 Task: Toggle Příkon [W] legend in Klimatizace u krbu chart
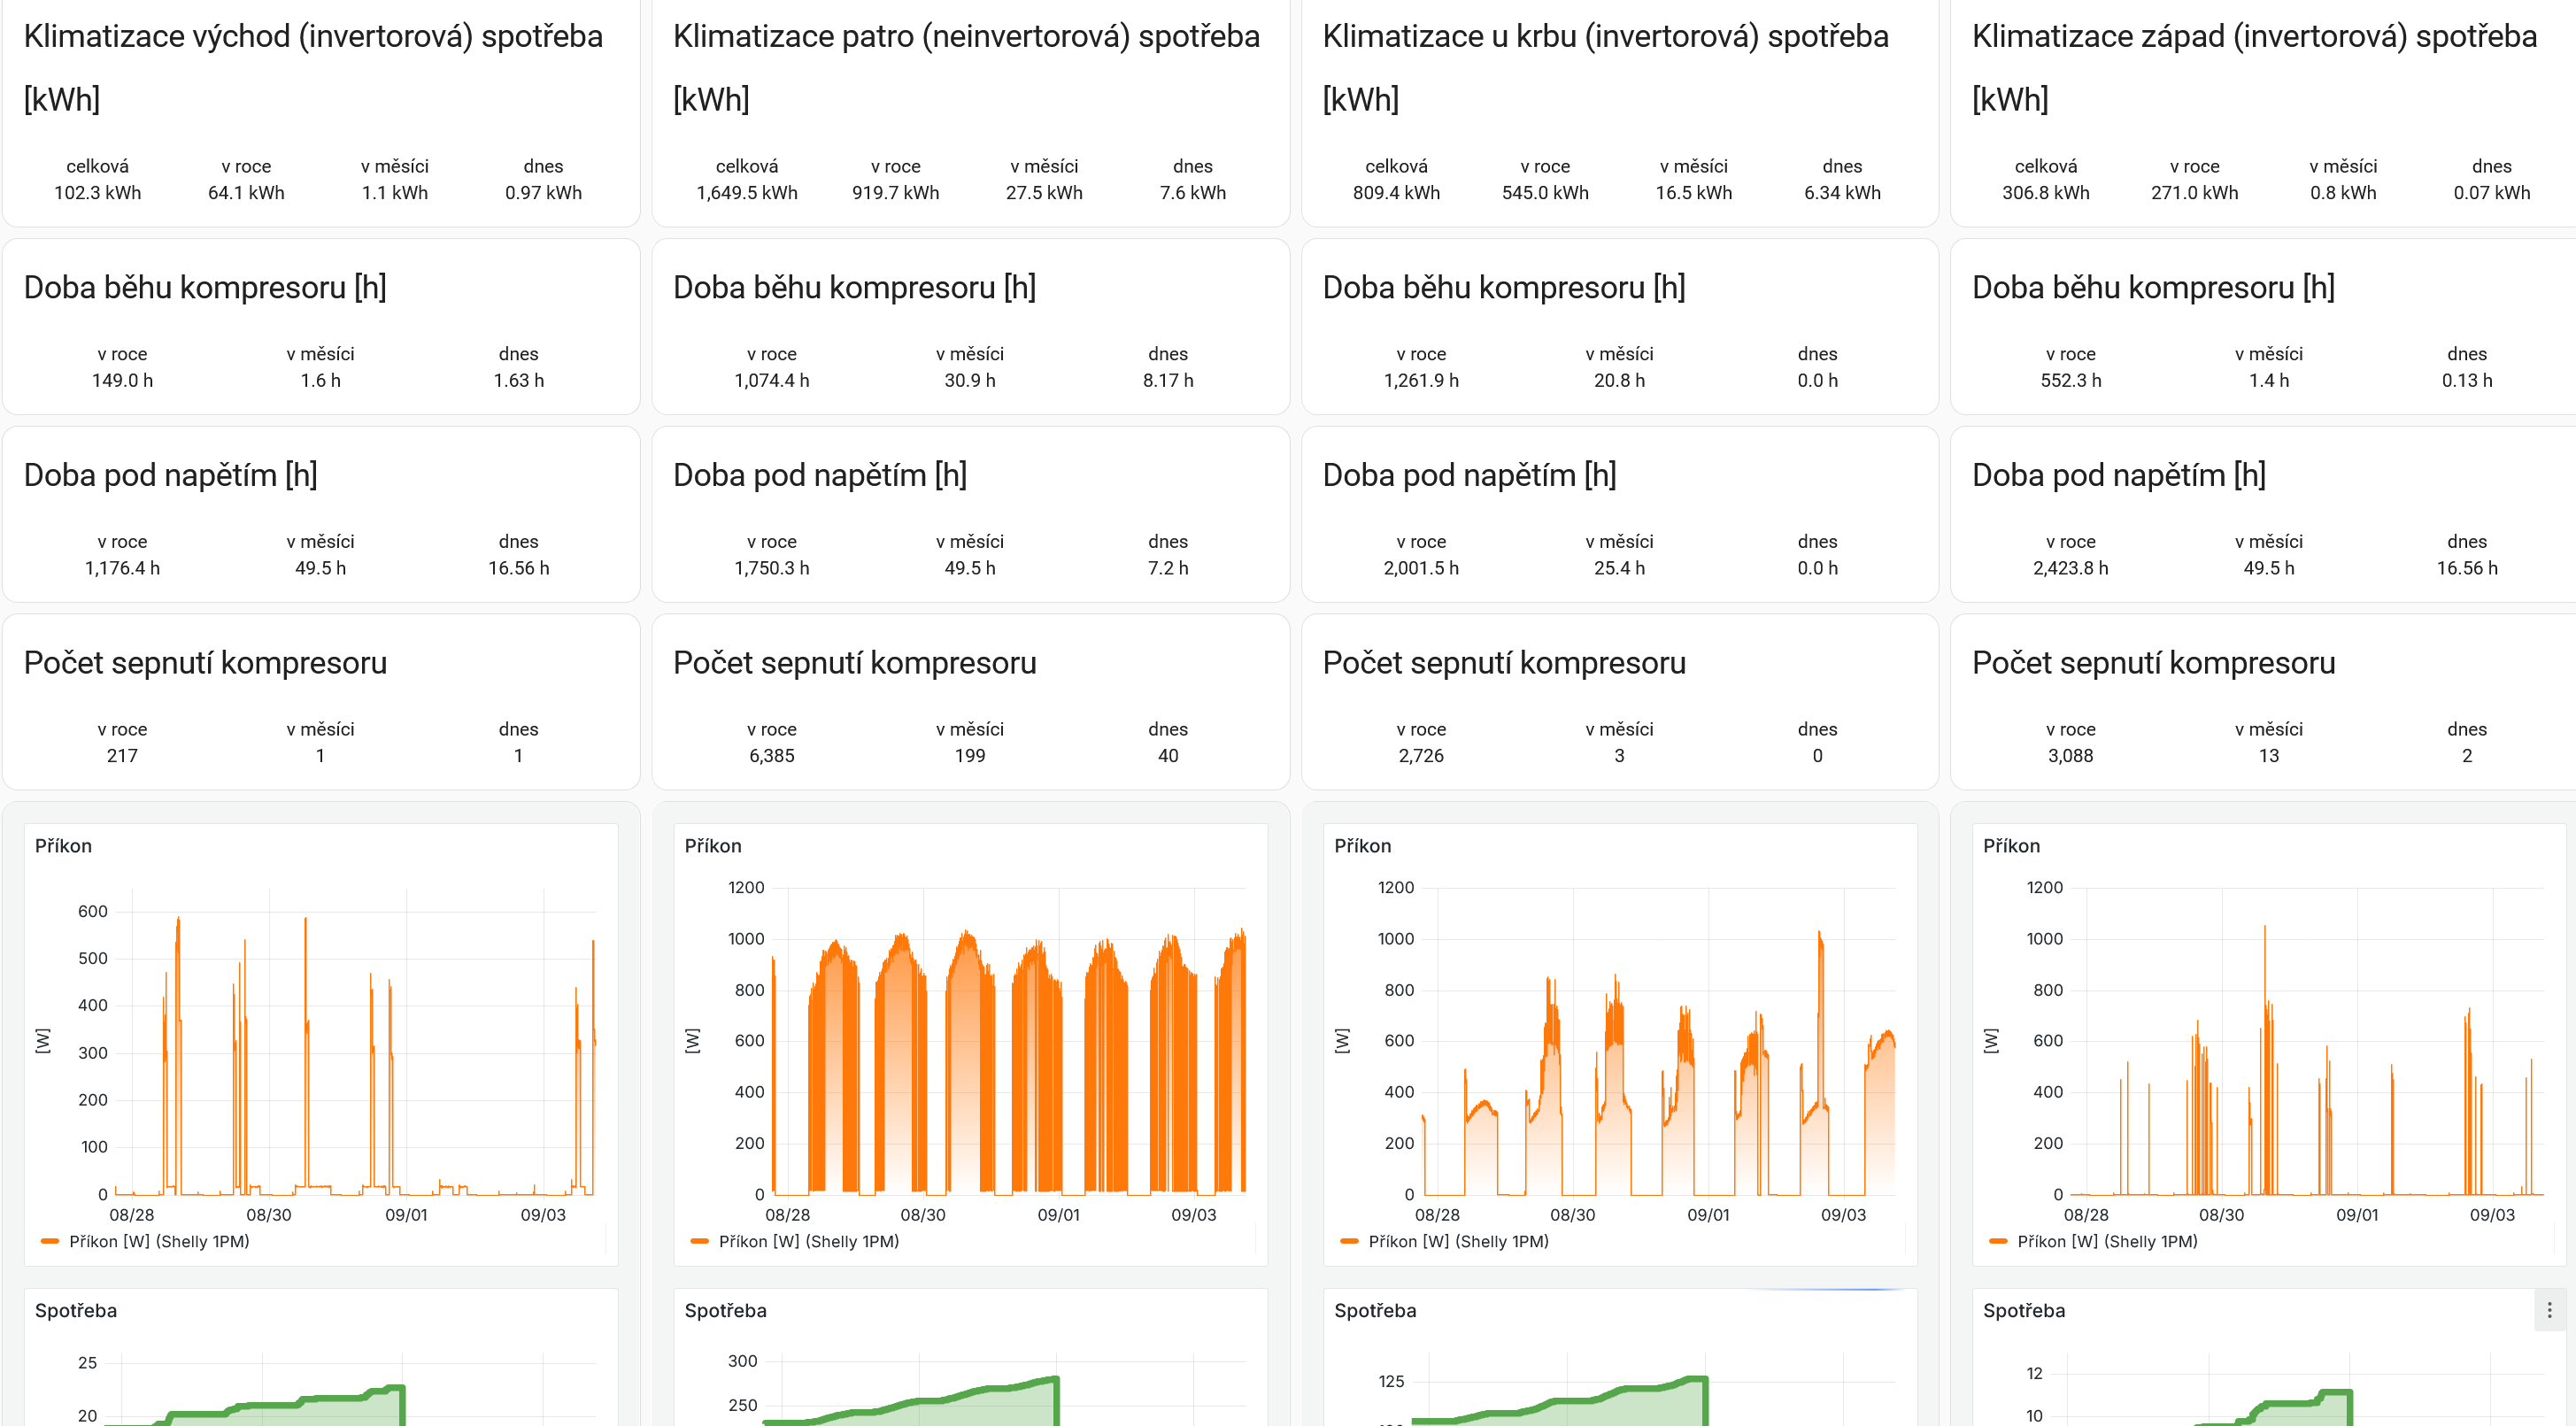coord(1457,1241)
